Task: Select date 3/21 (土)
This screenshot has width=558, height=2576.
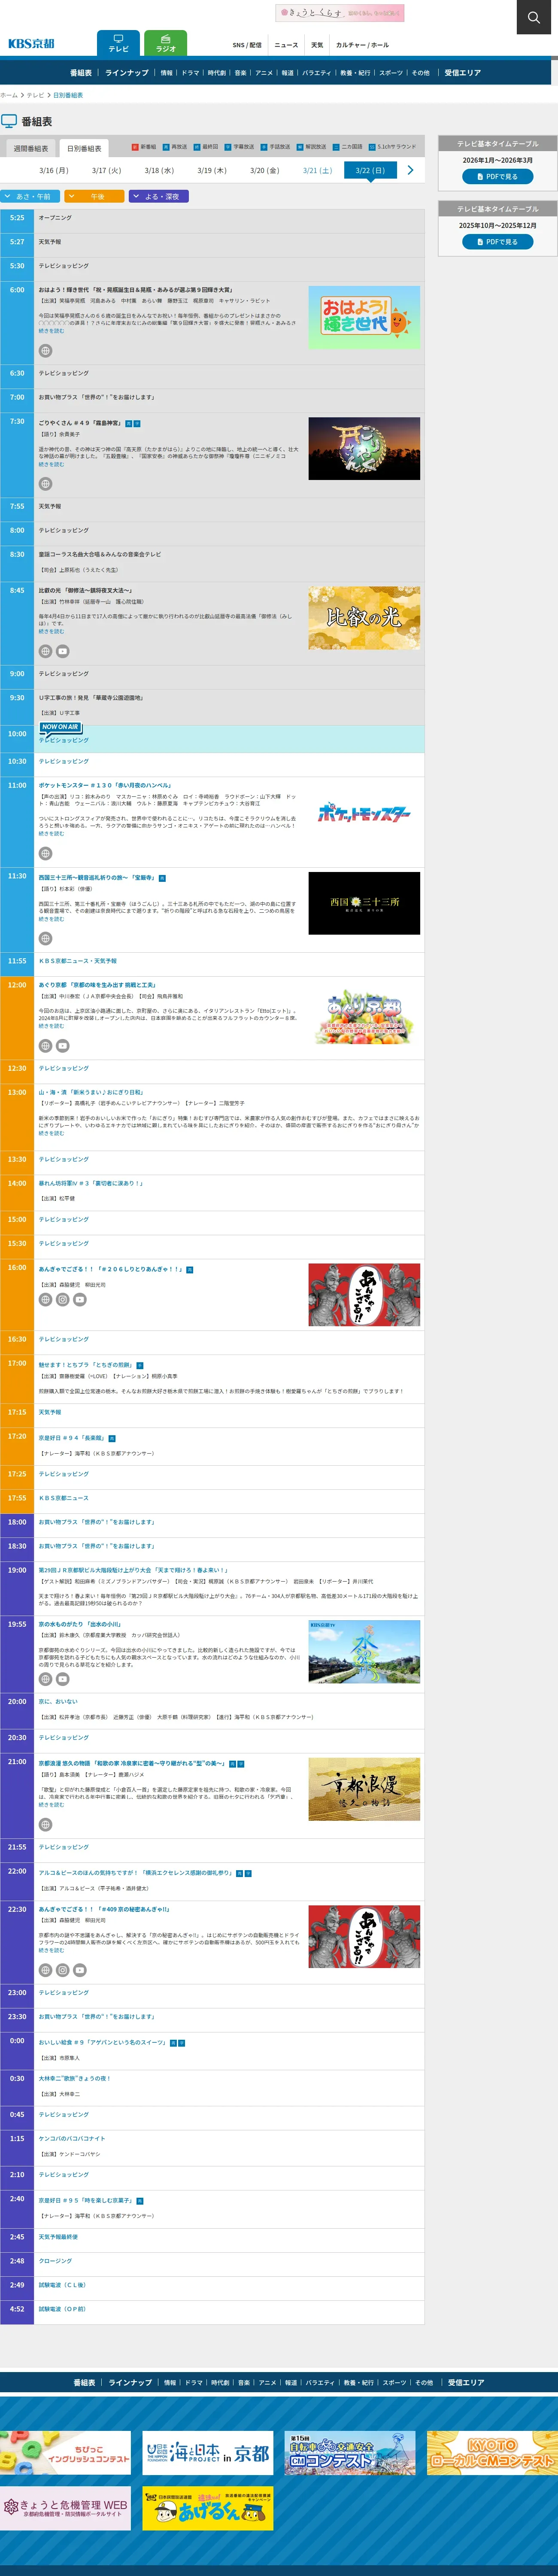Action: click(x=317, y=170)
